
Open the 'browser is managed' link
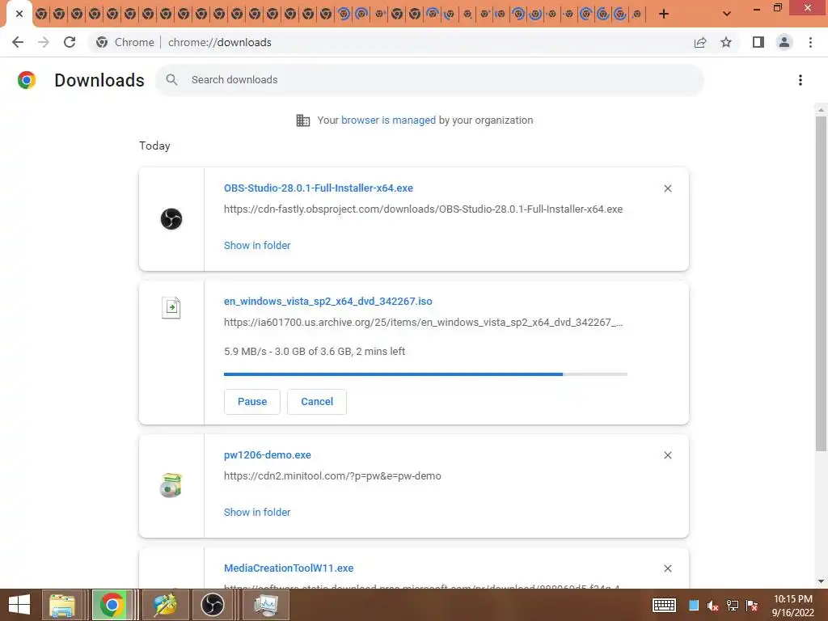(x=388, y=120)
